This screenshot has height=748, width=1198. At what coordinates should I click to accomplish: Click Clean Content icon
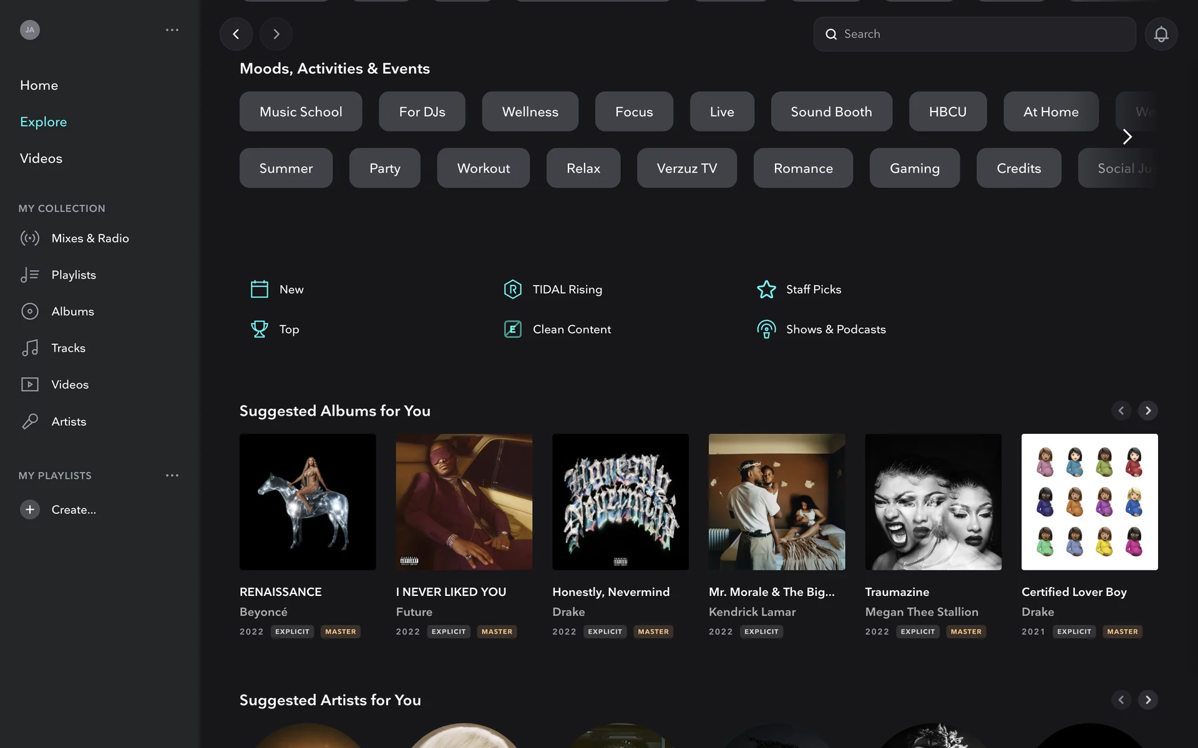[512, 329]
